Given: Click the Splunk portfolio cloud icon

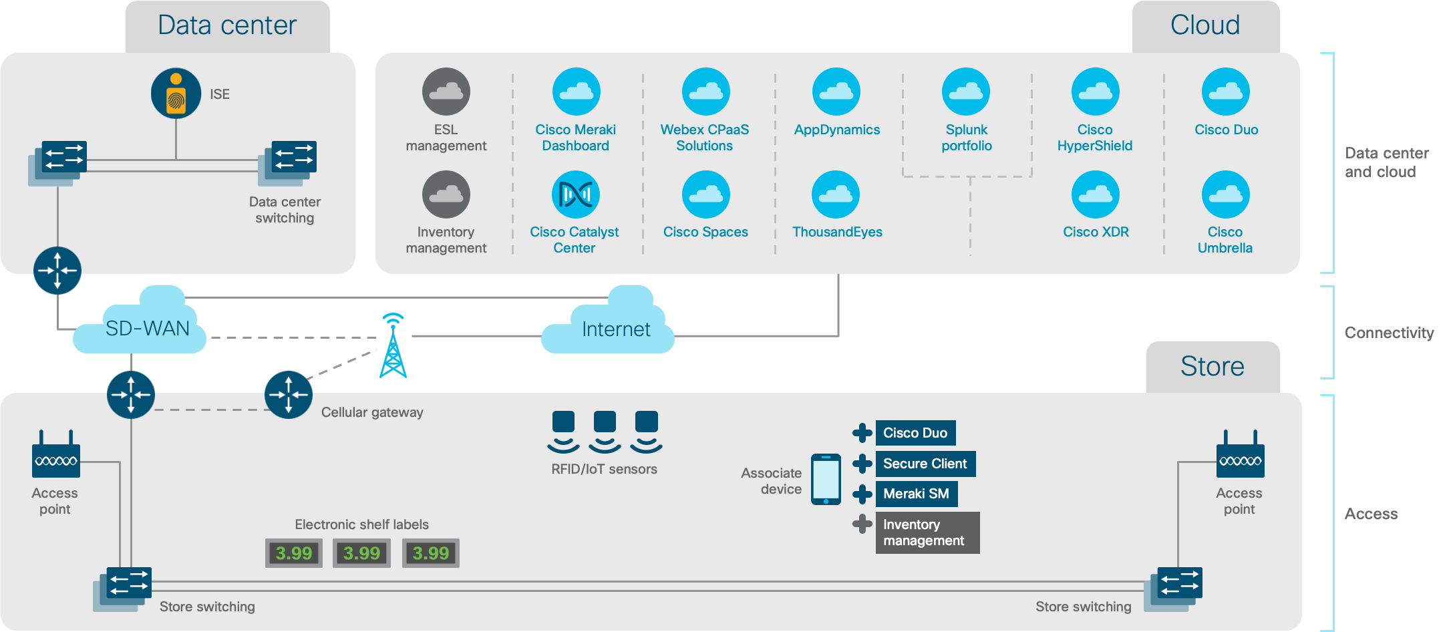Looking at the screenshot, I should pos(966,92).
